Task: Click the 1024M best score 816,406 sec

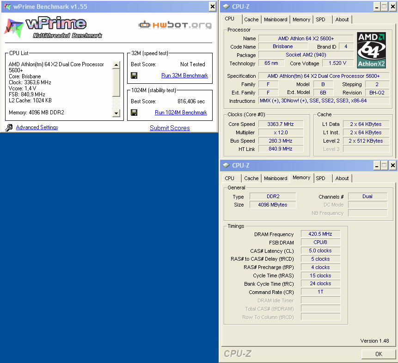Action: [x=191, y=101]
